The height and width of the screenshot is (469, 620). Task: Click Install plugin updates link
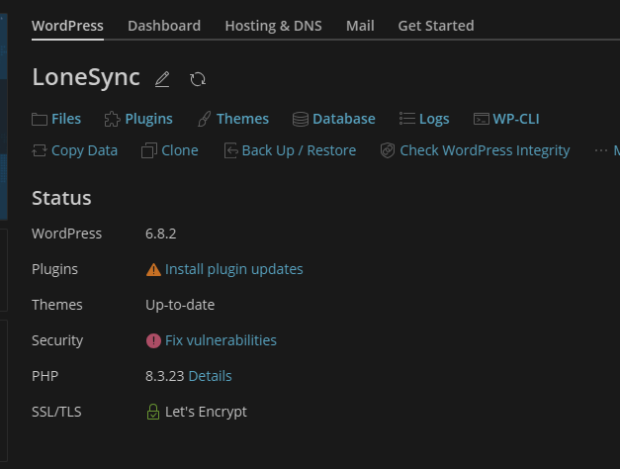click(234, 269)
